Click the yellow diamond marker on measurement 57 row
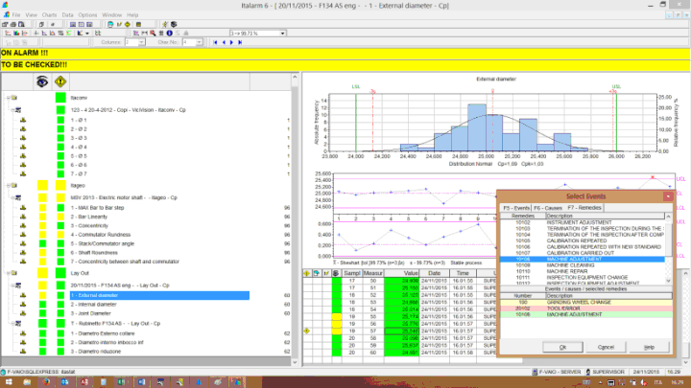 click(307, 331)
